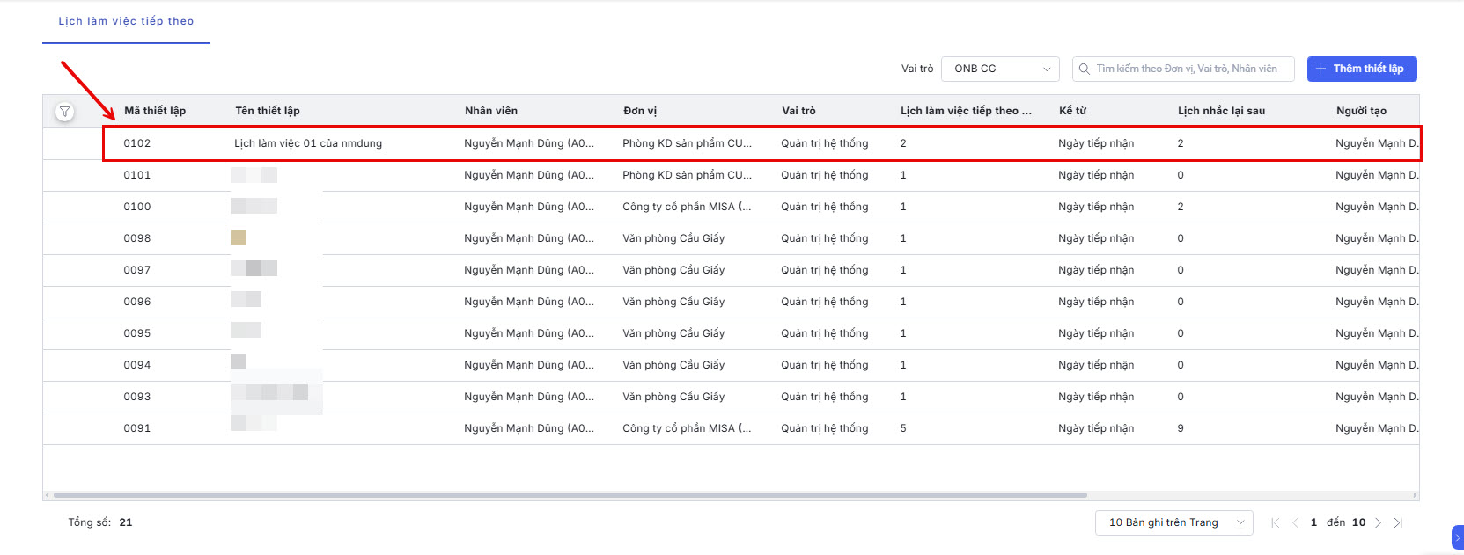1464x555 pixels.
Task: Select the Lịch làm việc tiếp theo tab
Action: click(x=126, y=21)
